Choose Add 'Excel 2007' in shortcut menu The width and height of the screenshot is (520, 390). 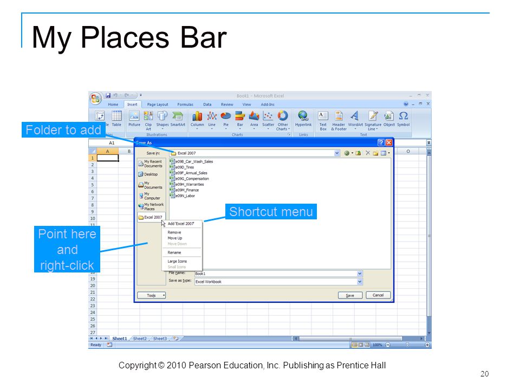(x=182, y=224)
